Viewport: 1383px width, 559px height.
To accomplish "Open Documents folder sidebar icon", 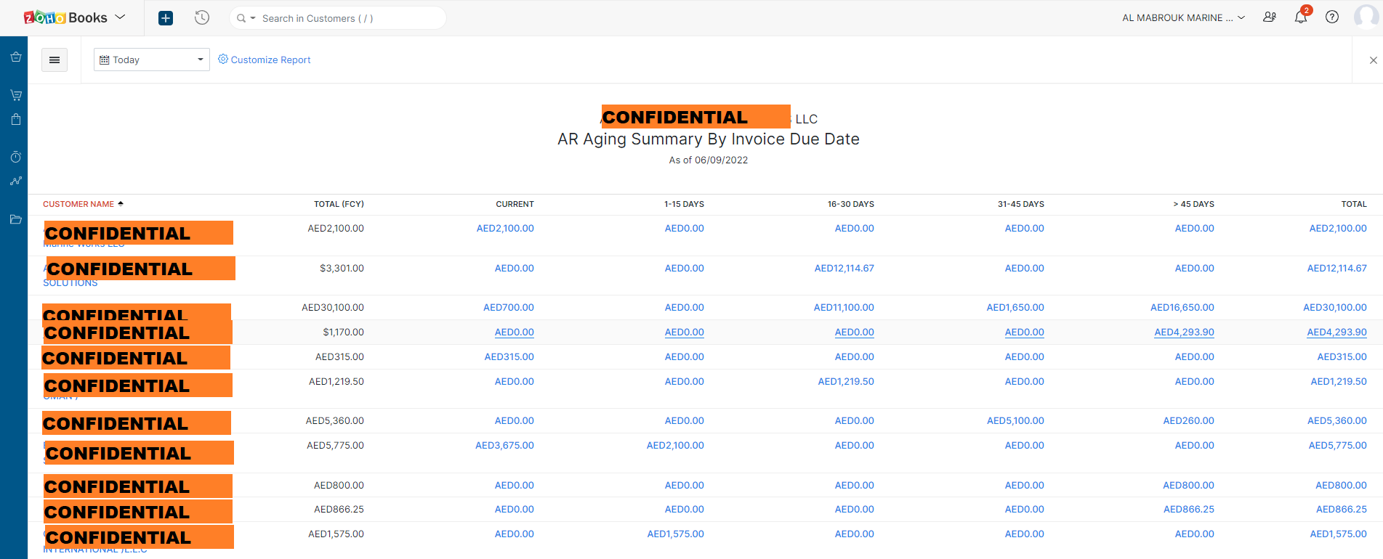I will 15,219.
